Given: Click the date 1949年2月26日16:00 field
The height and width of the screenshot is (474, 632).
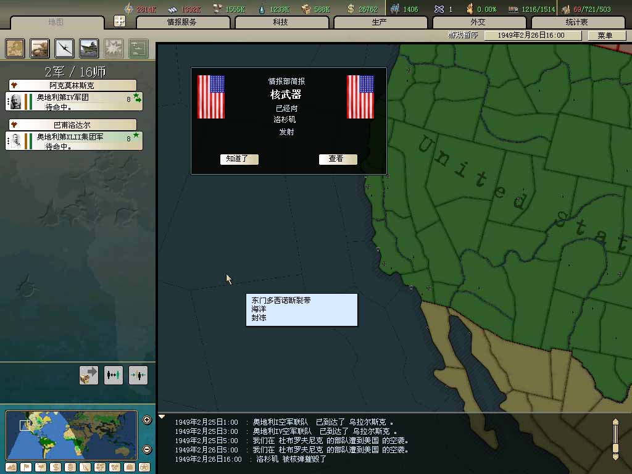Looking at the screenshot, I should pos(533,35).
